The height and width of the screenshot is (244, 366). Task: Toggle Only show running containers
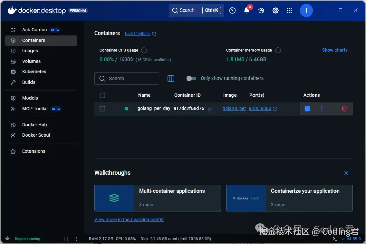[191, 79]
